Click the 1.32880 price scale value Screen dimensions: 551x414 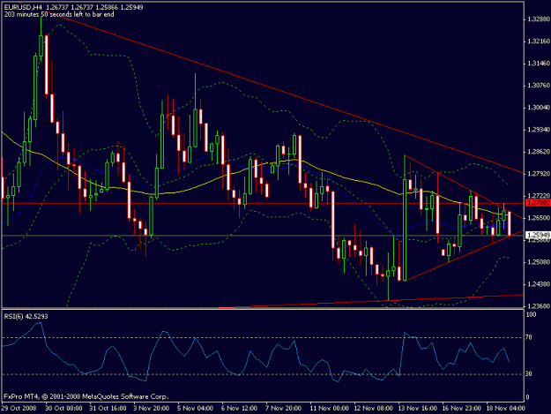[539, 19]
